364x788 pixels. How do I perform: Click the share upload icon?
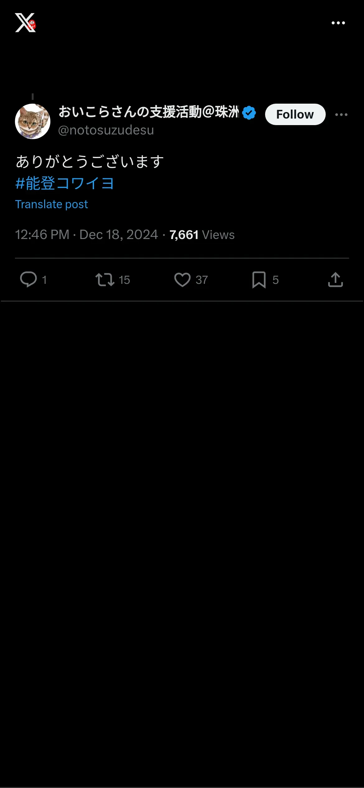[x=335, y=279]
